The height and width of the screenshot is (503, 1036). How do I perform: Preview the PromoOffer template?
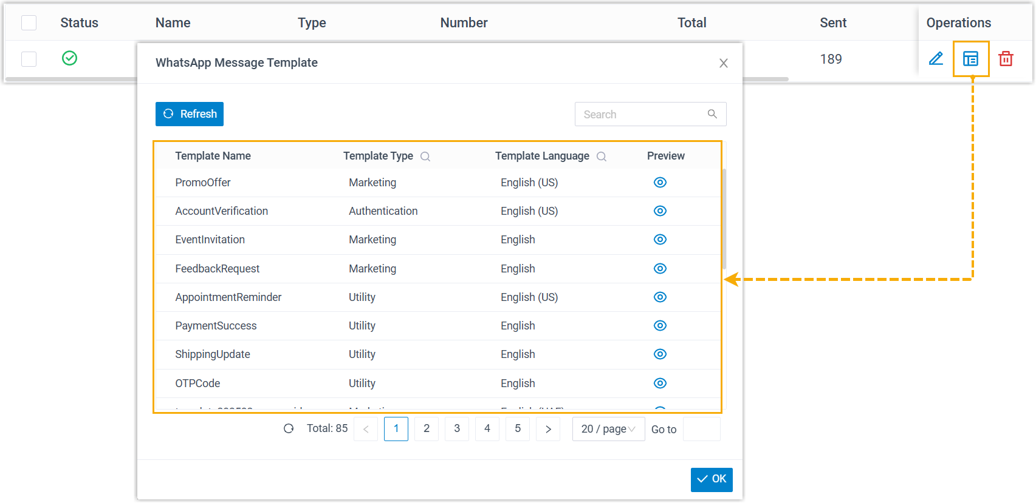tap(660, 183)
